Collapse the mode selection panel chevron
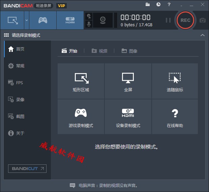 pyautogui.click(x=203, y=35)
